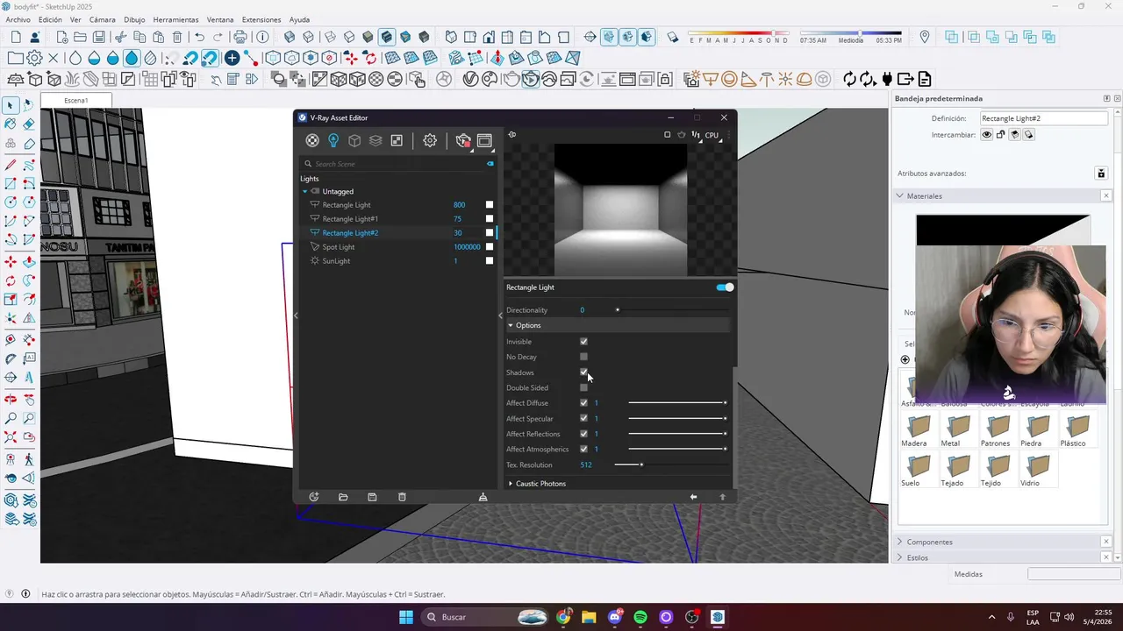Image resolution: width=1123 pixels, height=631 pixels.
Task: Toggle the Affect Specular checkbox
Action: click(x=583, y=418)
